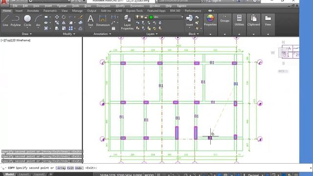Click the Offset tool icon
The width and height of the screenshot is (313, 176).
click(80, 28)
